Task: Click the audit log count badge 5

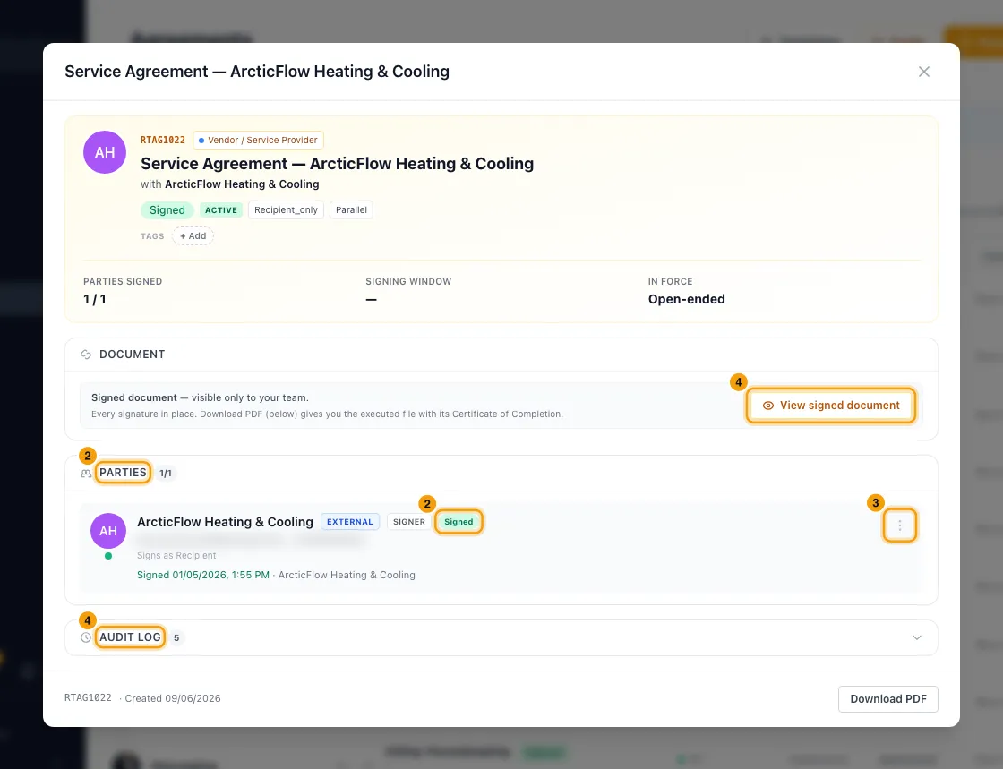Action: 176,637
